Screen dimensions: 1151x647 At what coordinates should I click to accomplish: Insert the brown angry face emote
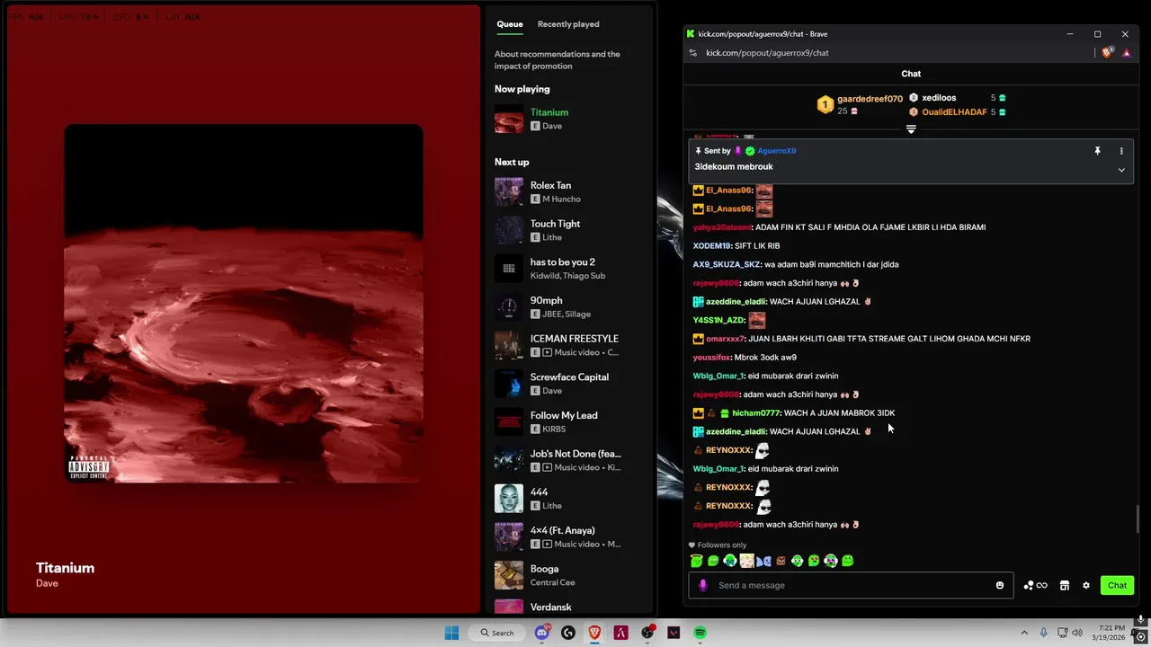point(781,561)
